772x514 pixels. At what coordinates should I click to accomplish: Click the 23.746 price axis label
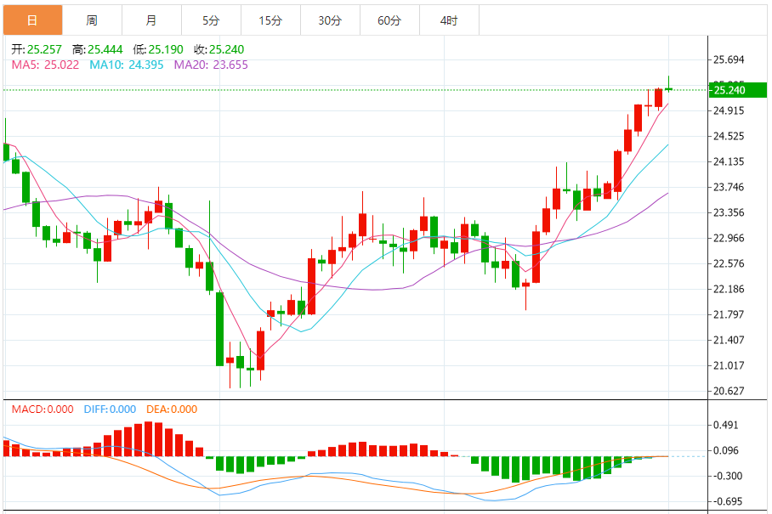click(x=729, y=188)
